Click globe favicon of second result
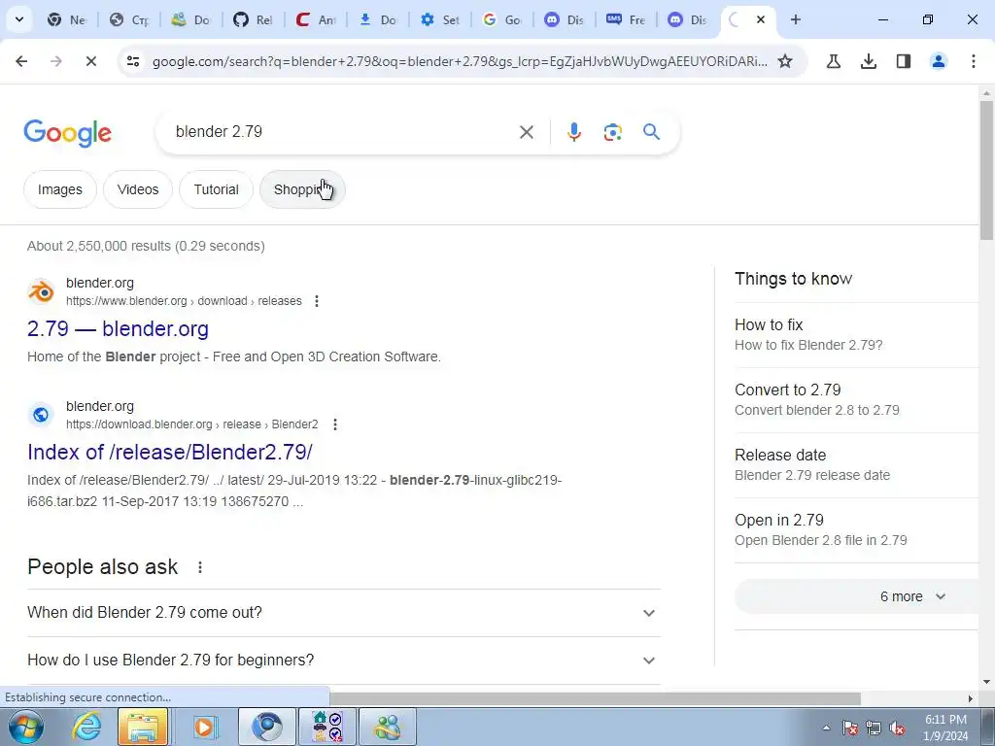 pyautogui.click(x=41, y=415)
